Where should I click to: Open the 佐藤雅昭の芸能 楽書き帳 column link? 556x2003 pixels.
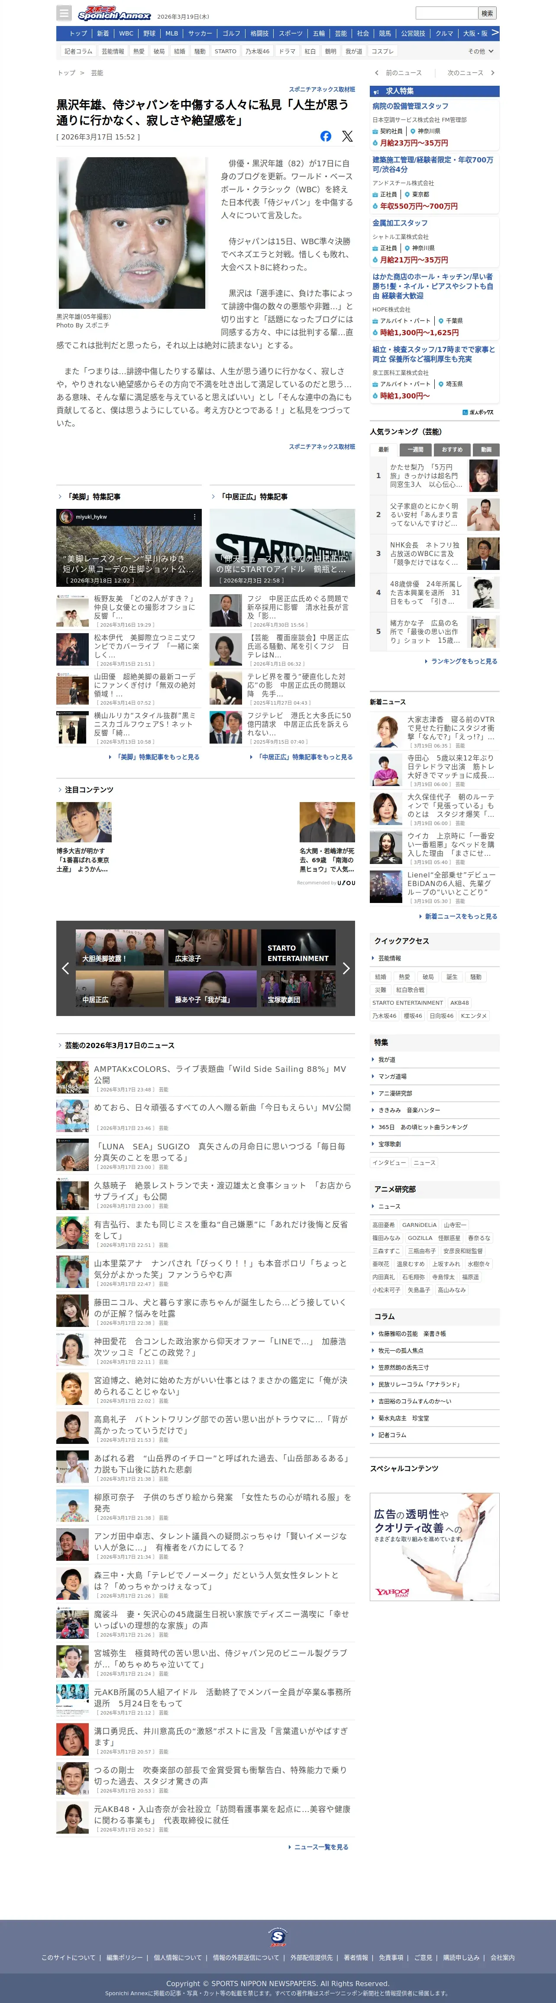412,1333
